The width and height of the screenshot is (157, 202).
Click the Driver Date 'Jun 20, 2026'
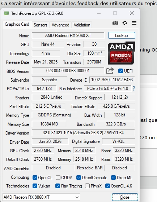pos(50,141)
